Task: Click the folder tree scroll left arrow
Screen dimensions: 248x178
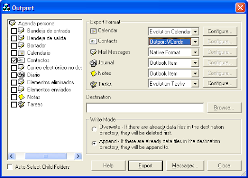Action: point(12,156)
